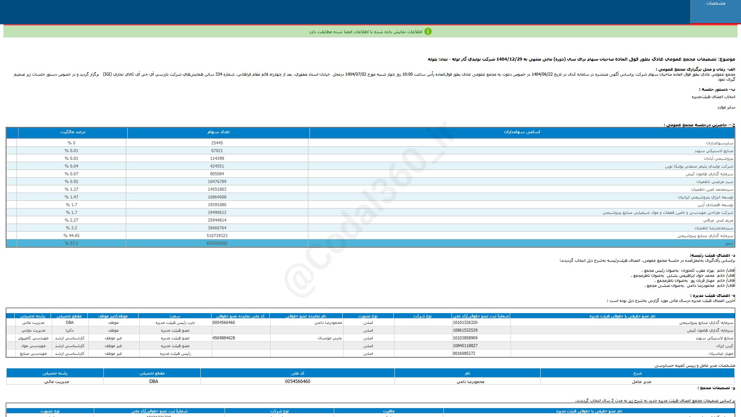Click the درصد مالکیت column header

tap(73, 132)
